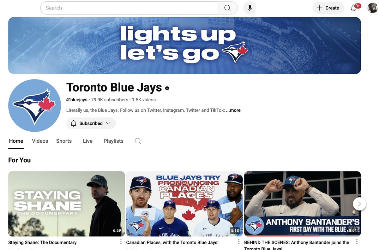Click the Toronto Blue Jays channel avatar
This screenshot has width=379, height=250.
[34, 105]
